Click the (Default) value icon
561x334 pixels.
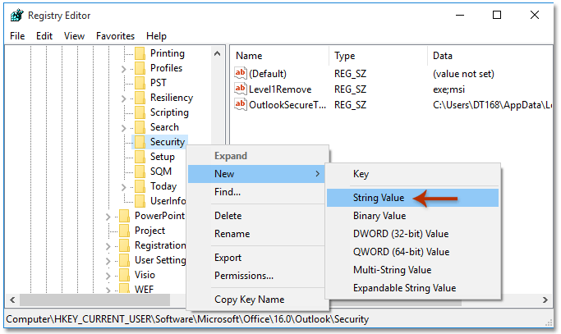point(241,73)
